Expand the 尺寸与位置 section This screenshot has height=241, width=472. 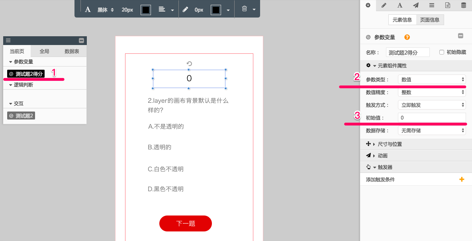(x=390, y=144)
